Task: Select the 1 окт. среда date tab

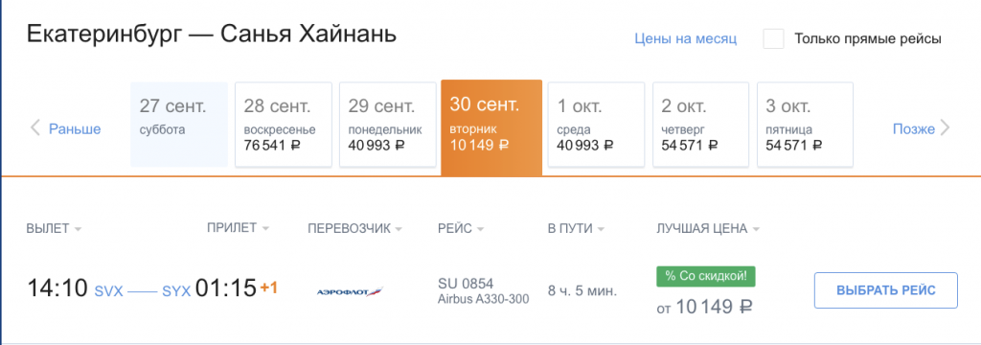Action: point(596,125)
